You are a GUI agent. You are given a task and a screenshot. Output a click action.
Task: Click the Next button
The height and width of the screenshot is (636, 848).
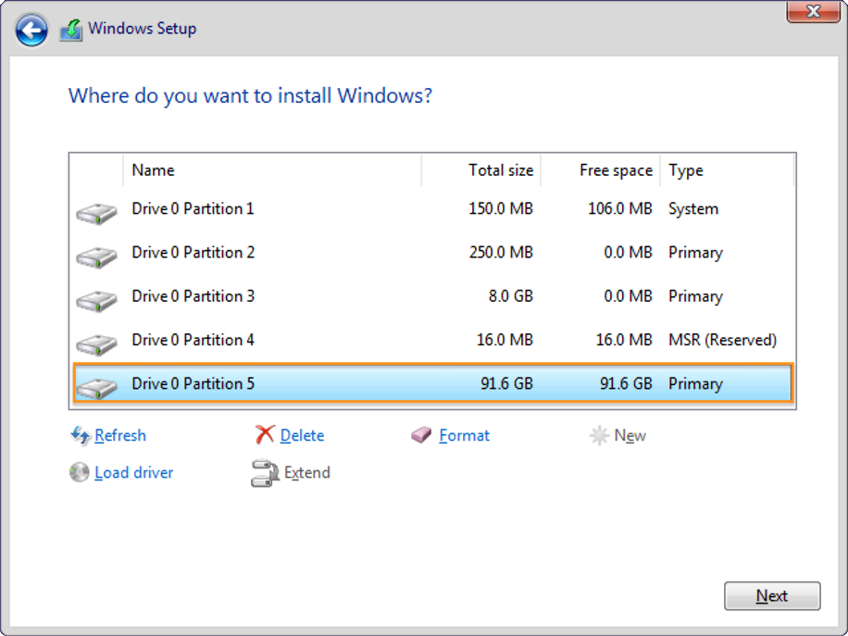(x=772, y=596)
